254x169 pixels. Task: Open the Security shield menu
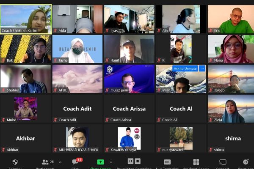pyautogui.click(x=15, y=162)
